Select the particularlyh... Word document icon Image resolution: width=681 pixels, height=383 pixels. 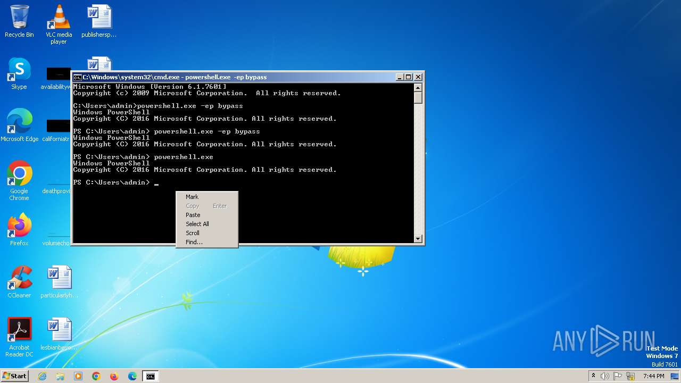pos(59,282)
